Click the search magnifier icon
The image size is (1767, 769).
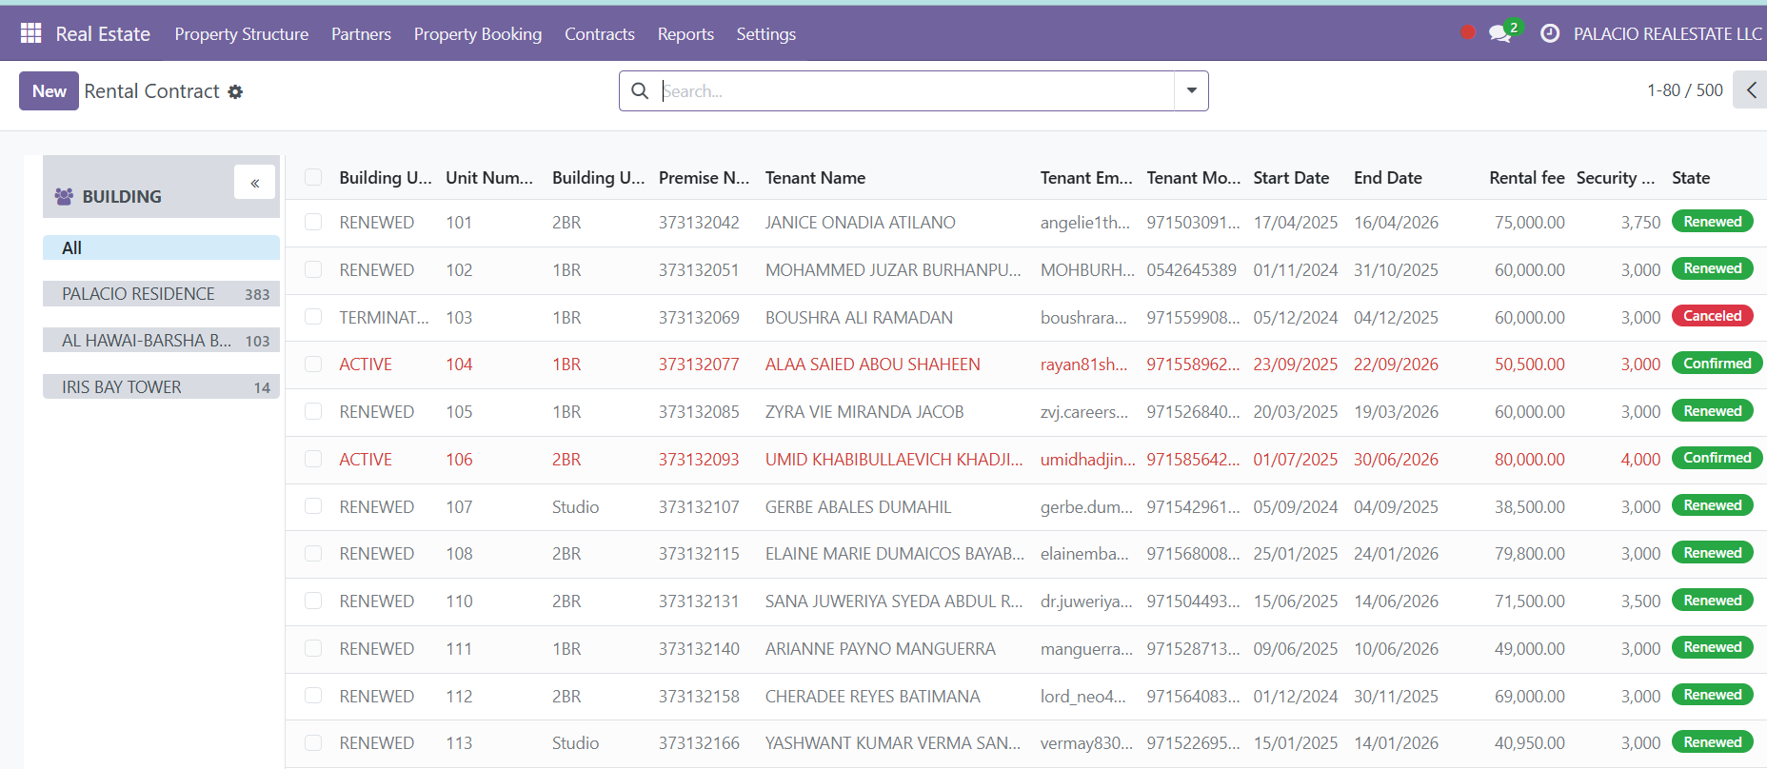point(641,90)
